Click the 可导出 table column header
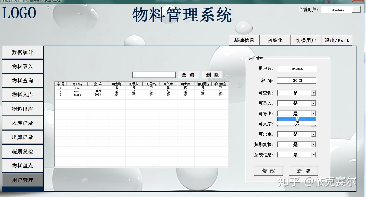Image resolution: width=366 pixels, height=197 pixels. (151, 84)
